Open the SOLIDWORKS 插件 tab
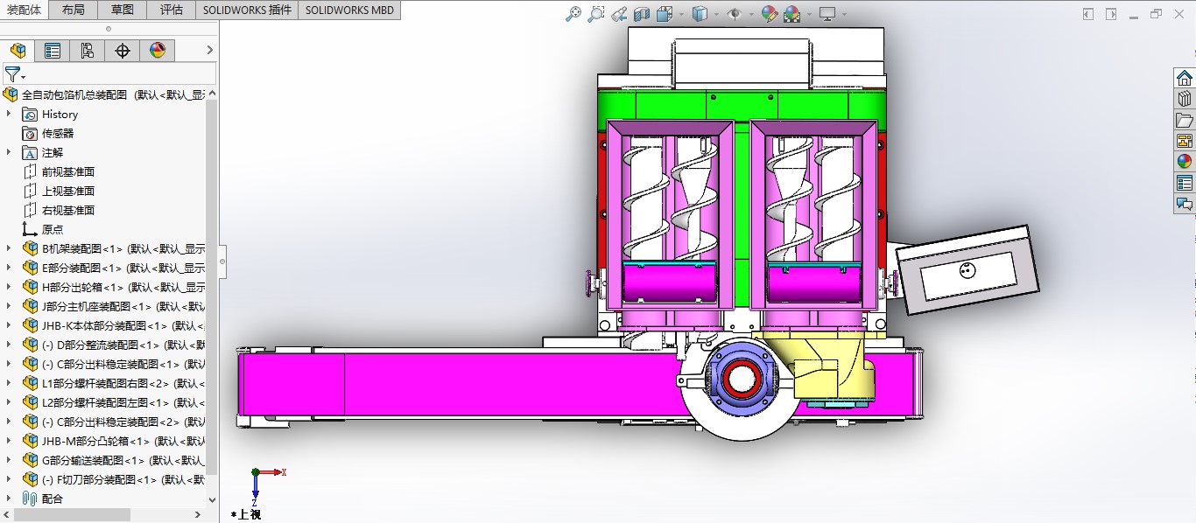 click(x=247, y=10)
